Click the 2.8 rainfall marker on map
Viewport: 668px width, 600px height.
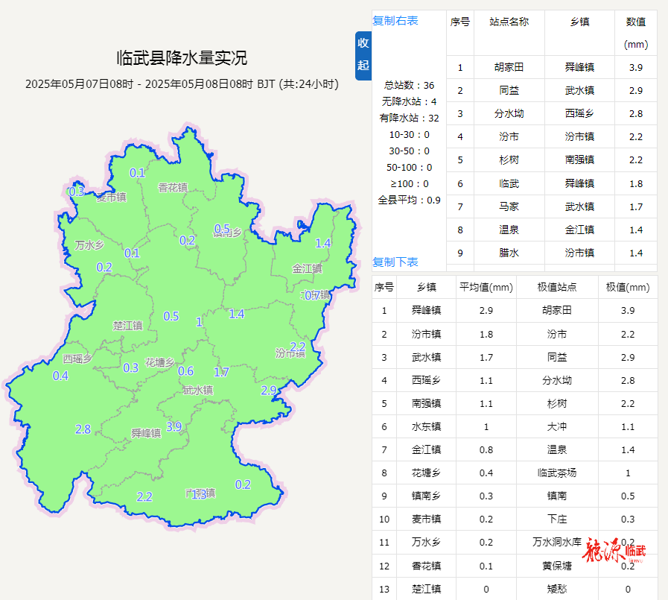click(x=83, y=429)
